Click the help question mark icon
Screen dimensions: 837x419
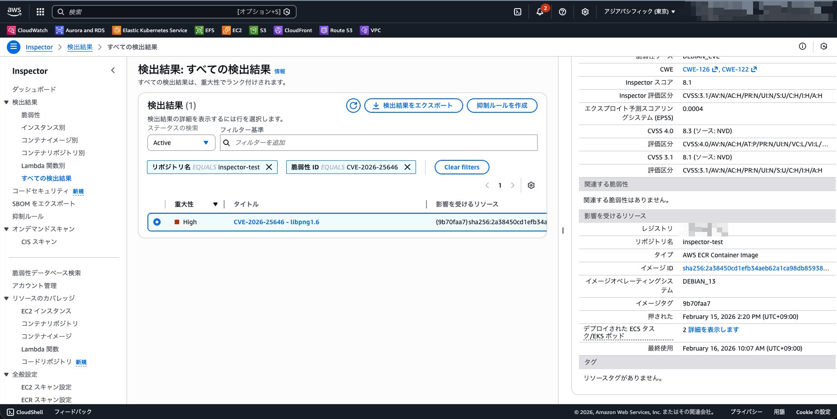coord(563,12)
